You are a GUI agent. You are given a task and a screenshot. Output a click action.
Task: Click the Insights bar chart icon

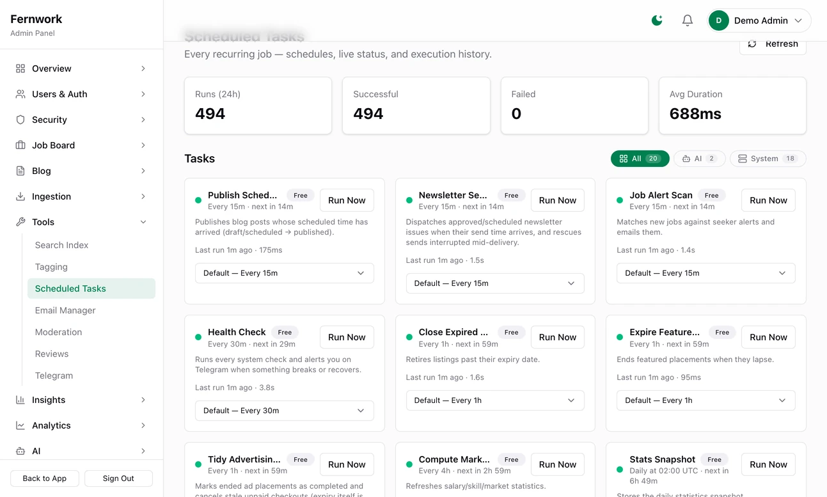coord(20,400)
